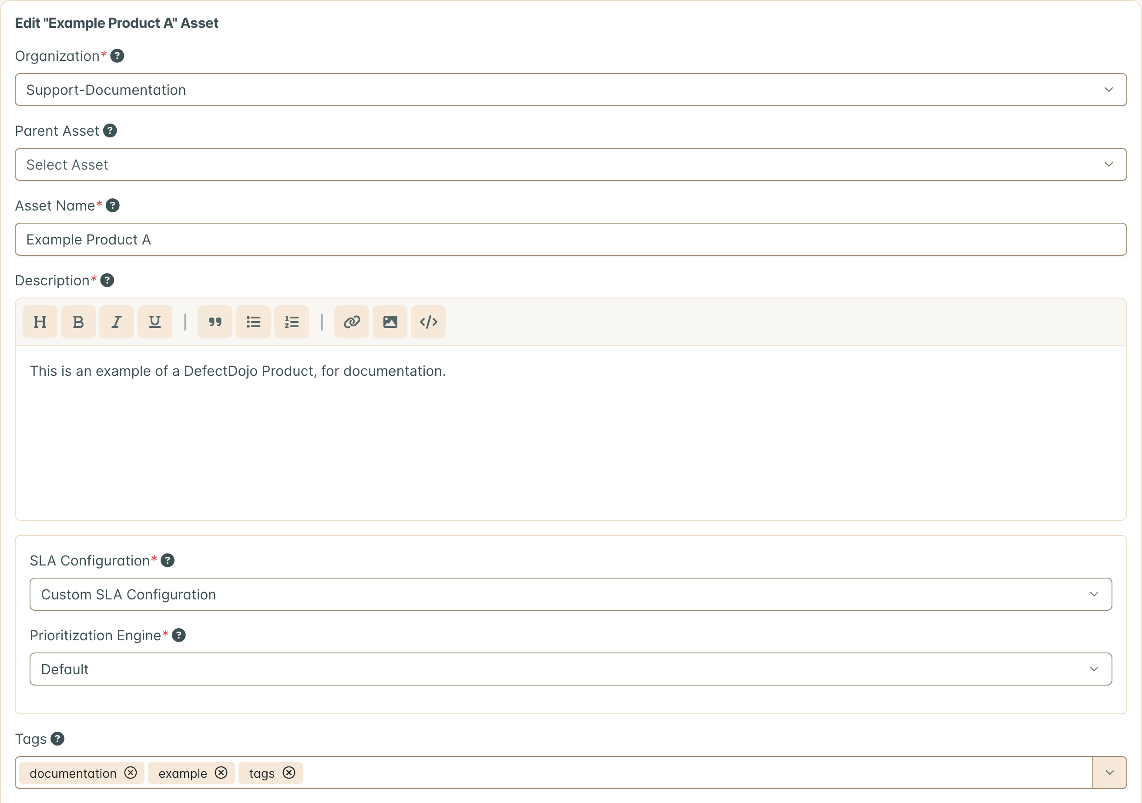Open the Prioritization Engine dropdown
This screenshot has width=1142, height=803.
click(x=571, y=669)
